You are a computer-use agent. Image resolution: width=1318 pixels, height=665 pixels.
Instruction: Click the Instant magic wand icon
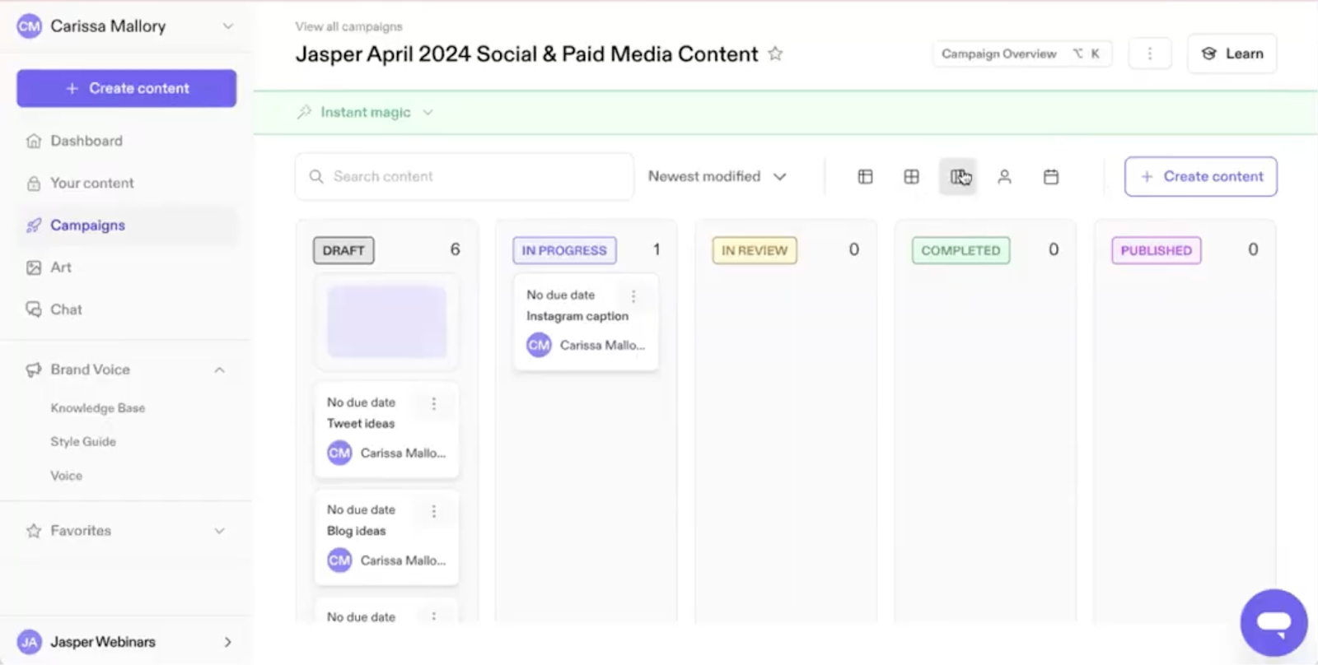click(304, 112)
